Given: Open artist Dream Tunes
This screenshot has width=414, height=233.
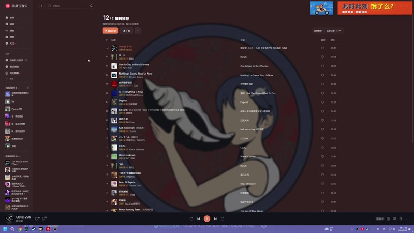Looking at the screenshot, I should (136, 77).
